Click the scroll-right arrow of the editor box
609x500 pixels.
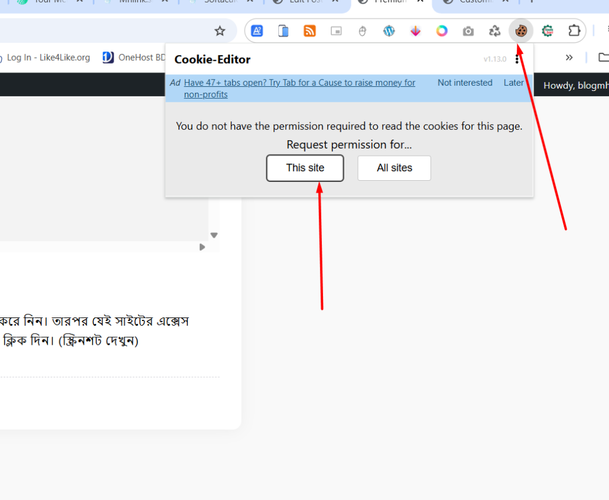tap(202, 247)
